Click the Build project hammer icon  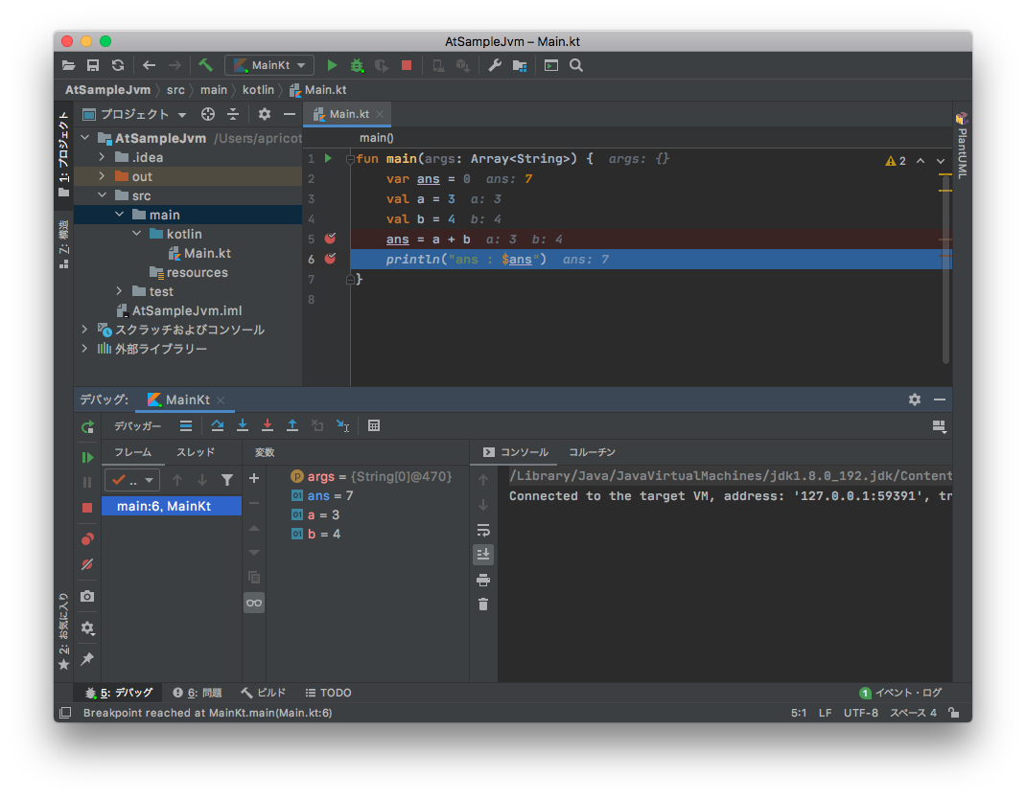pyautogui.click(x=205, y=65)
